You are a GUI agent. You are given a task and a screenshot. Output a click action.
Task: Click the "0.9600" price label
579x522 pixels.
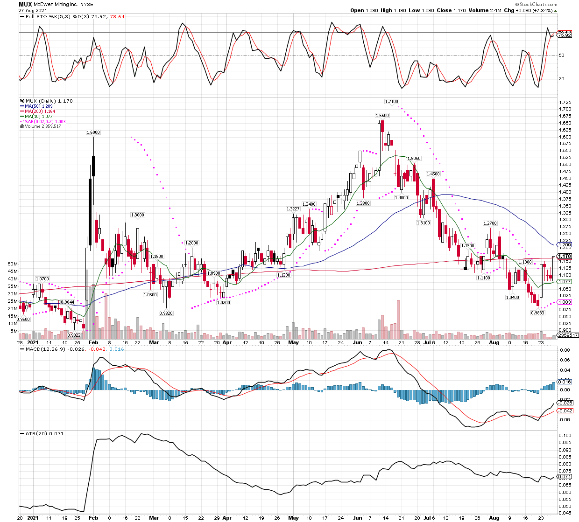pyautogui.click(x=23, y=320)
